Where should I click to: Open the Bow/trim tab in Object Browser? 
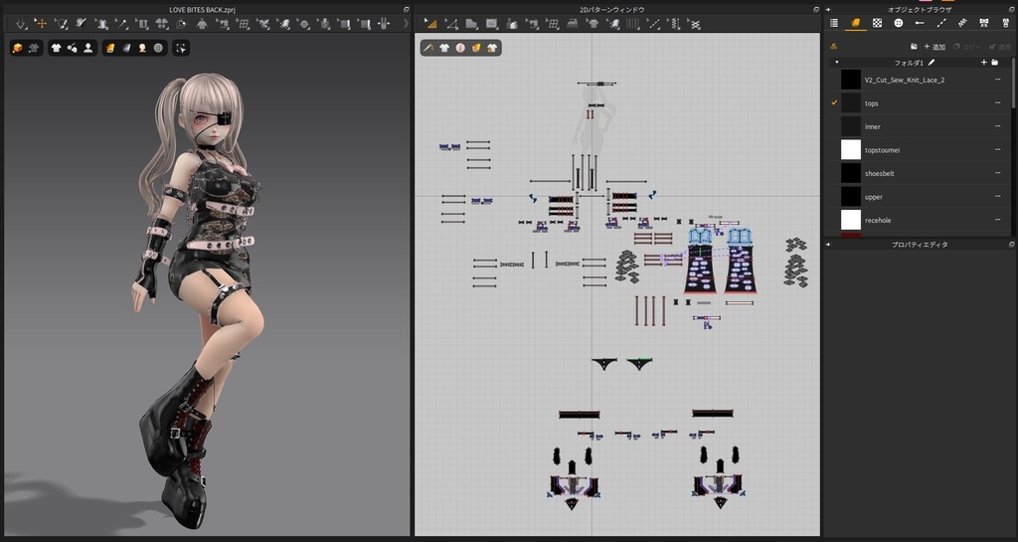(983, 23)
